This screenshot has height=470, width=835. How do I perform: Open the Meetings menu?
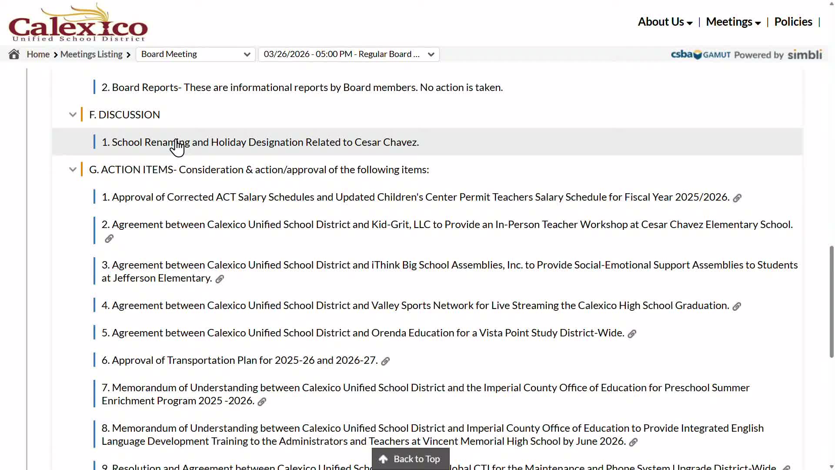(x=733, y=22)
